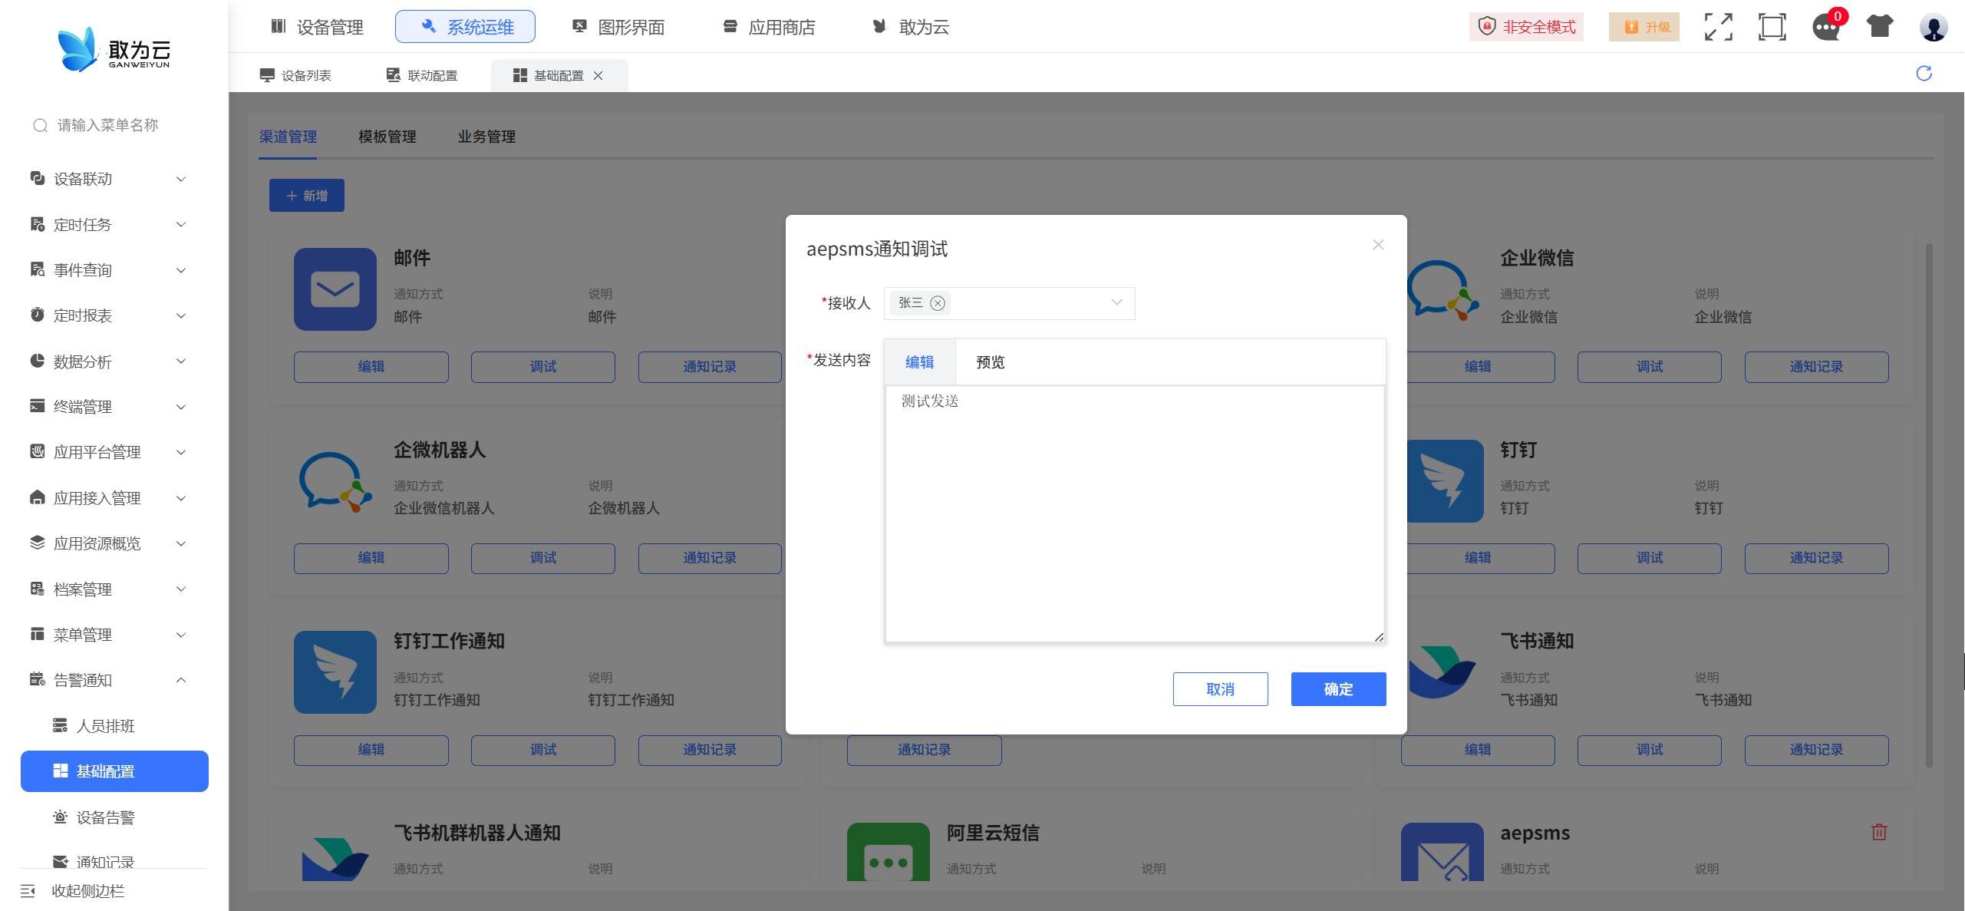
Task: Click the 邮件 channel envelope icon
Action: click(335, 289)
